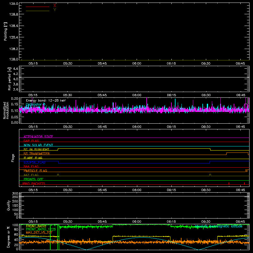
Task: Click the GAP_FLAG label
Action: point(31,141)
